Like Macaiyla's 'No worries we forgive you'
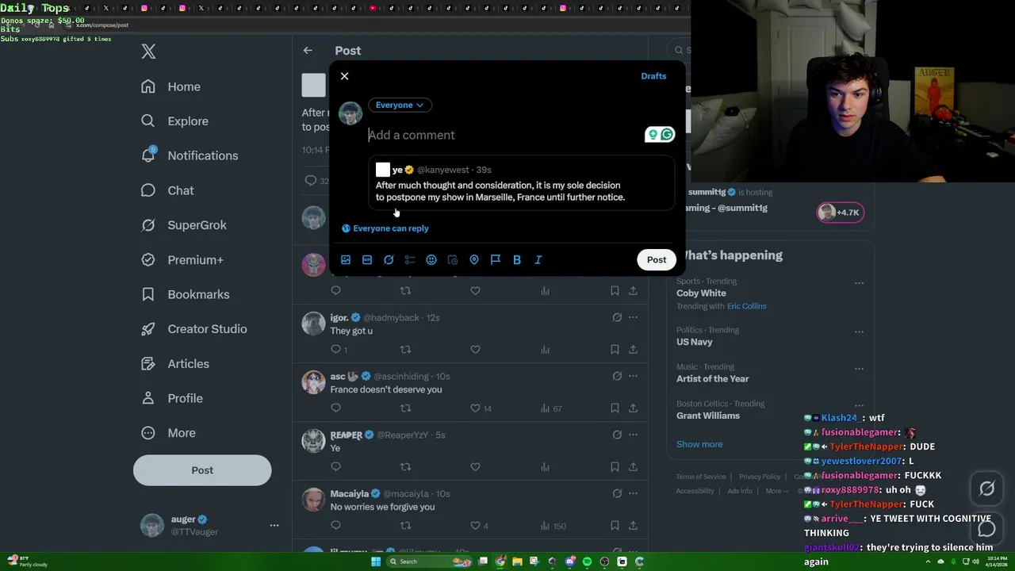The height and width of the screenshot is (571, 1015). click(x=475, y=525)
